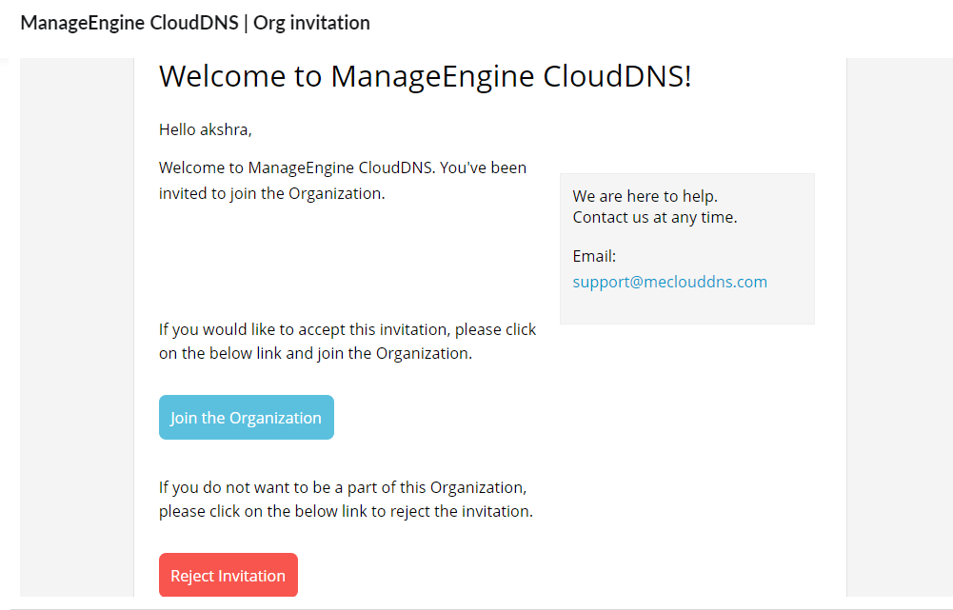Click the Hello akshra greeting line
953x610 pixels.
pyautogui.click(x=205, y=129)
